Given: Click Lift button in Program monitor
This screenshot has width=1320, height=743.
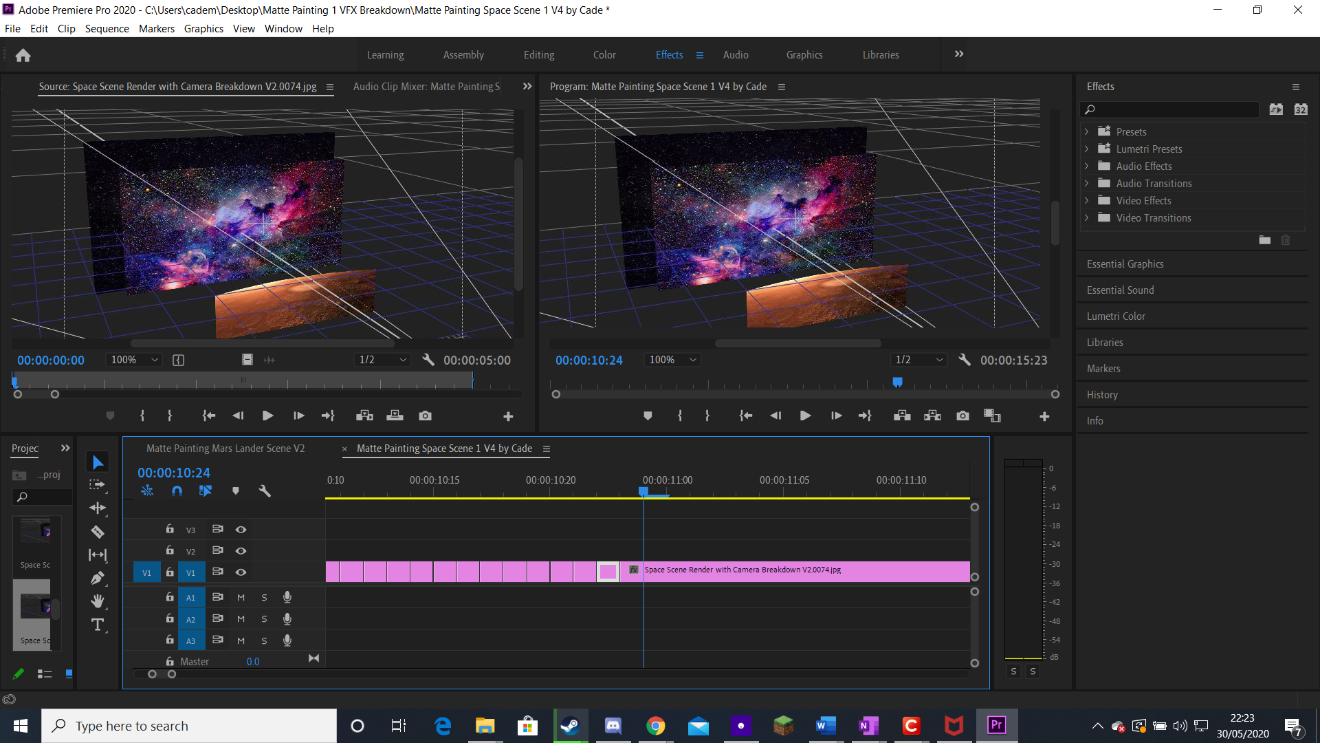Looking at the screenshot, I should click(x=902, y=416).
